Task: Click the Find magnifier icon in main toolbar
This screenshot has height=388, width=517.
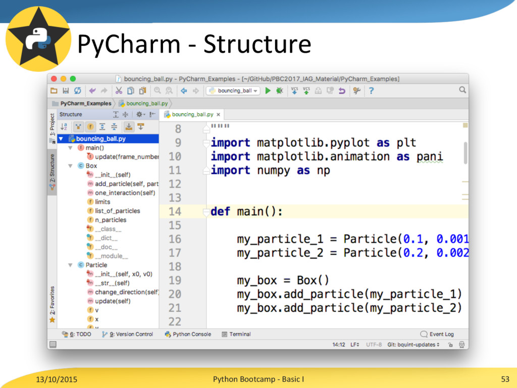Action: (x=158, y=91)
